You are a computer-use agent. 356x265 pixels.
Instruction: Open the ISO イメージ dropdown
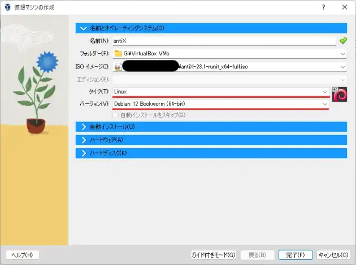(342, 67)
